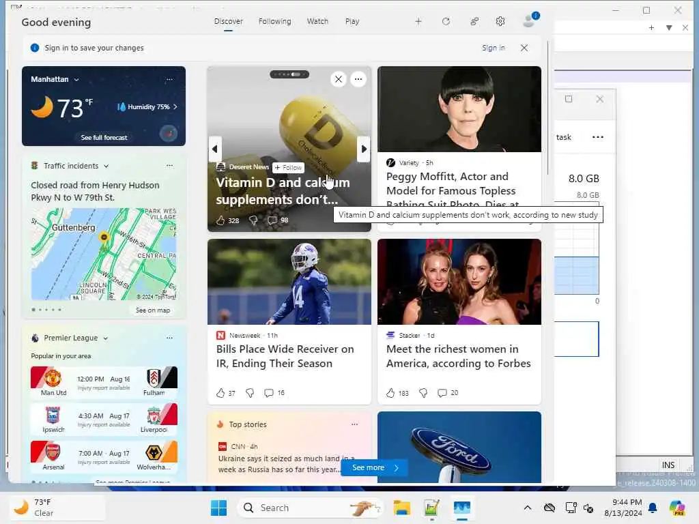Open the Windows Start menu
This screenshot has width=699, height=524.
click(x=218, y=508)
